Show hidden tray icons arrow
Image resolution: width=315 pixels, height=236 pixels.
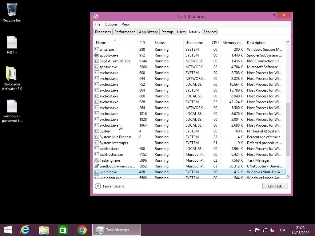pyautogui.click(x=250, y=230)
